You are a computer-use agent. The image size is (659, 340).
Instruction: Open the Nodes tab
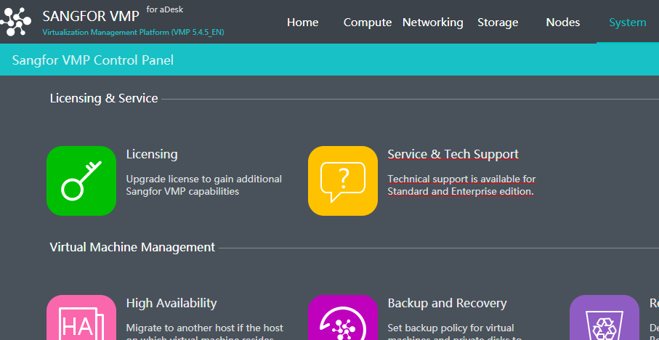563,23
